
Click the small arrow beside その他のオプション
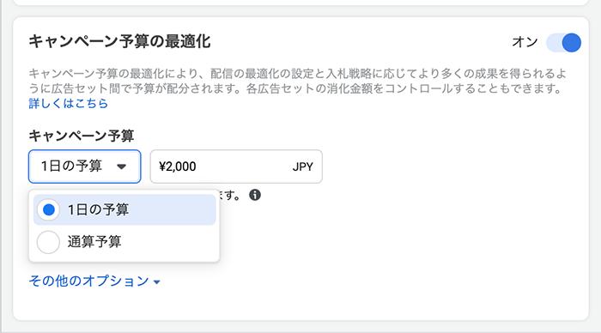pos(156,282)
